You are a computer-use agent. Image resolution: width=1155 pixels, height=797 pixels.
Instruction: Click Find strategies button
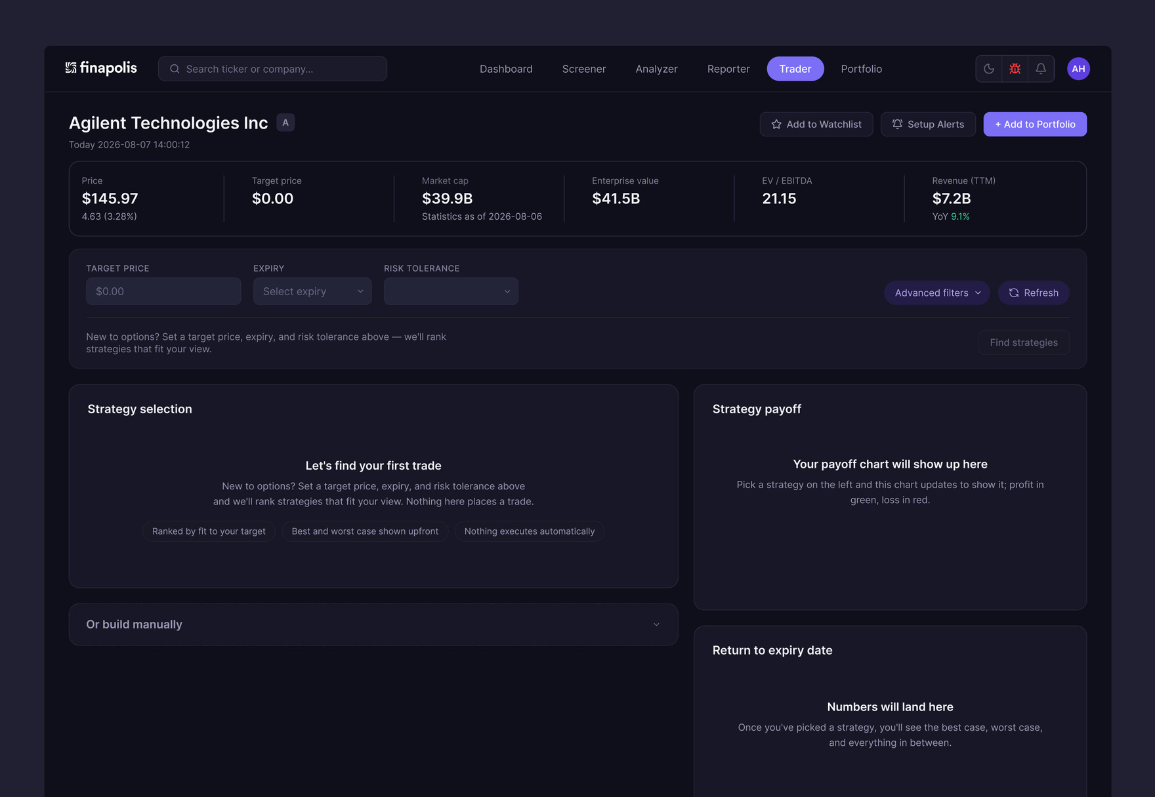(x=1024, y=342)
